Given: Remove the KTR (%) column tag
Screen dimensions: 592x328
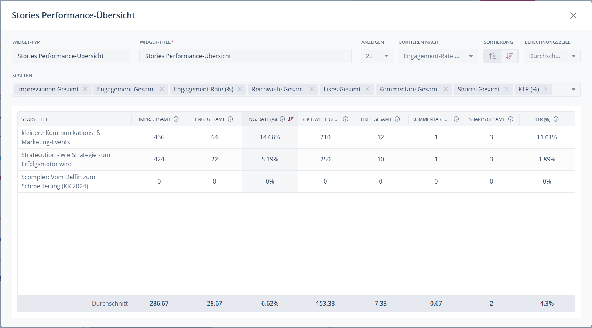Looking at the screenshot, I should pyautogui.click(x=545, y=89).
